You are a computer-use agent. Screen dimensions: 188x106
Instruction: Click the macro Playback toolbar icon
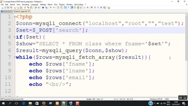(98, 7)
